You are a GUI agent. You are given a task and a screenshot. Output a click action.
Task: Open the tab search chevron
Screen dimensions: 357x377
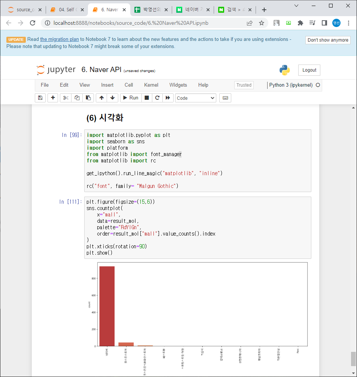coord(296,6)
